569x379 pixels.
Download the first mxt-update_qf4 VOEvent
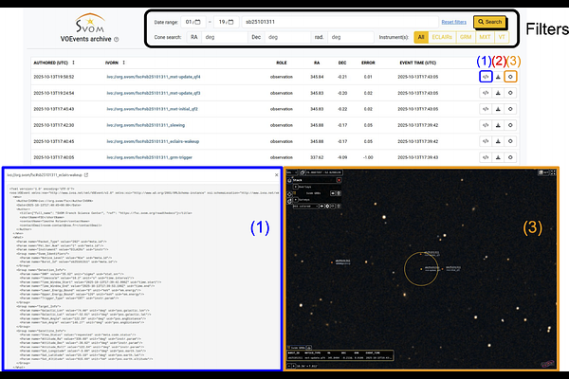tap(498, 76)
